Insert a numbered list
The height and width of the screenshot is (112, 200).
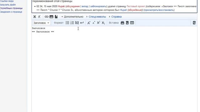tap(72, 23)
